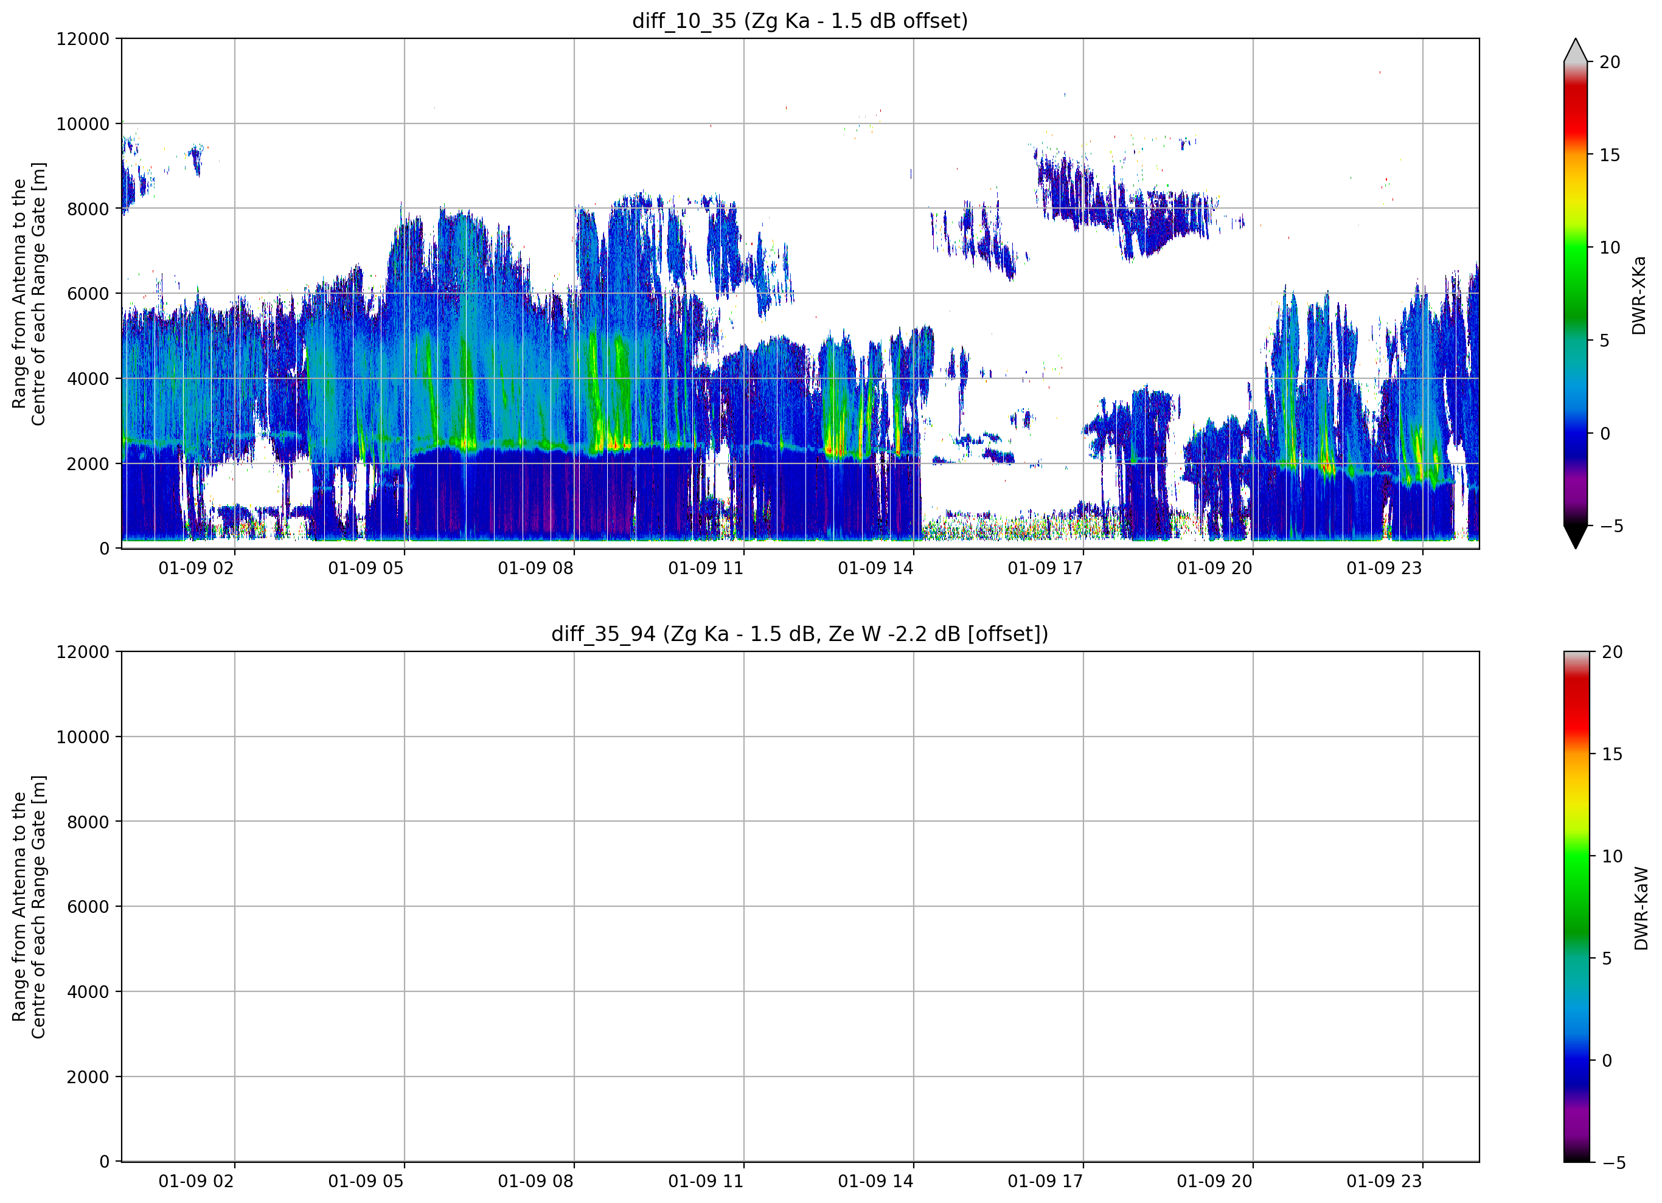Viewport: 1662px width, 1203px height.
Task: Click the DWR-KaW colorbar label
Action: tap(1641, 909)
